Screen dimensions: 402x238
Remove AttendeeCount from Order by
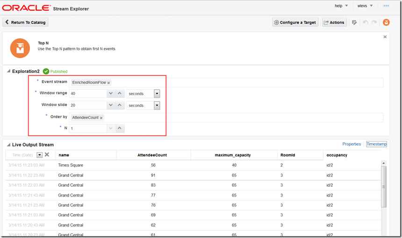pyautogui.click(x=101, y=118)
